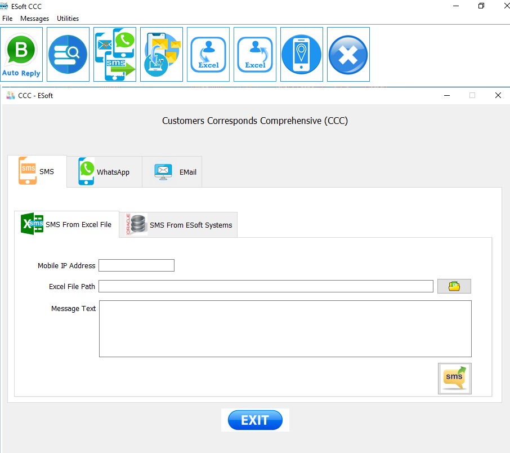This screenshot has height=453, width=510.
Task: Open the File menu
Action: 7,19
